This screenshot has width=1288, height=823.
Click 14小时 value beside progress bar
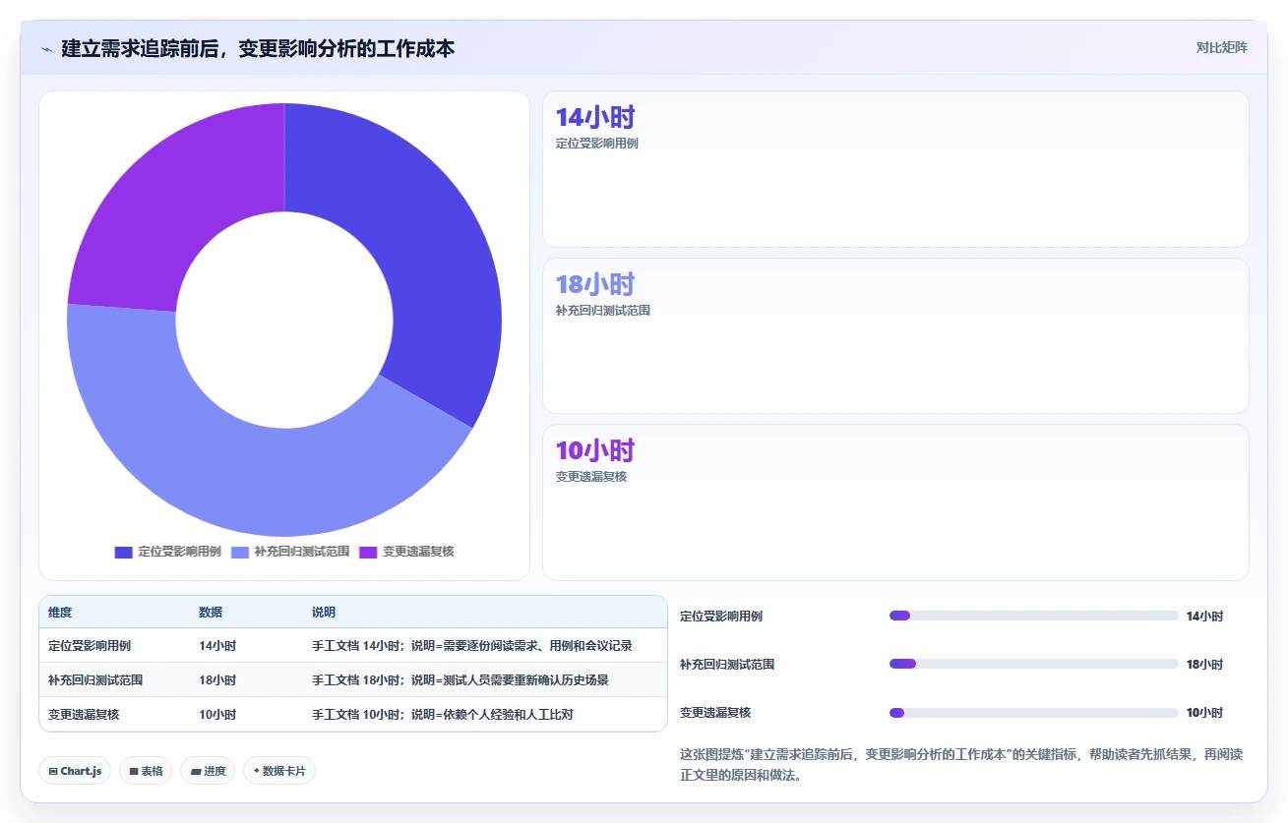point(1204,617)
